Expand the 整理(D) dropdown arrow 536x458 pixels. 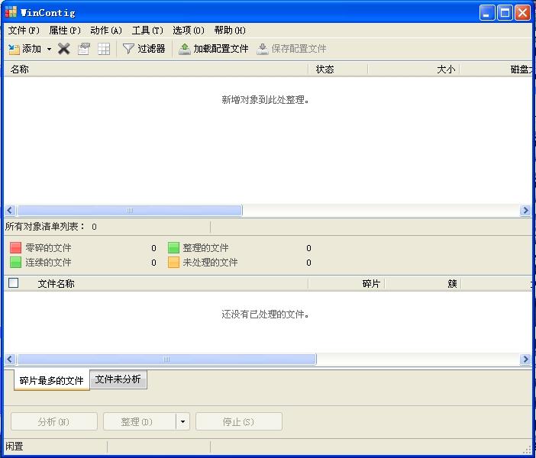tap(183, 422)
